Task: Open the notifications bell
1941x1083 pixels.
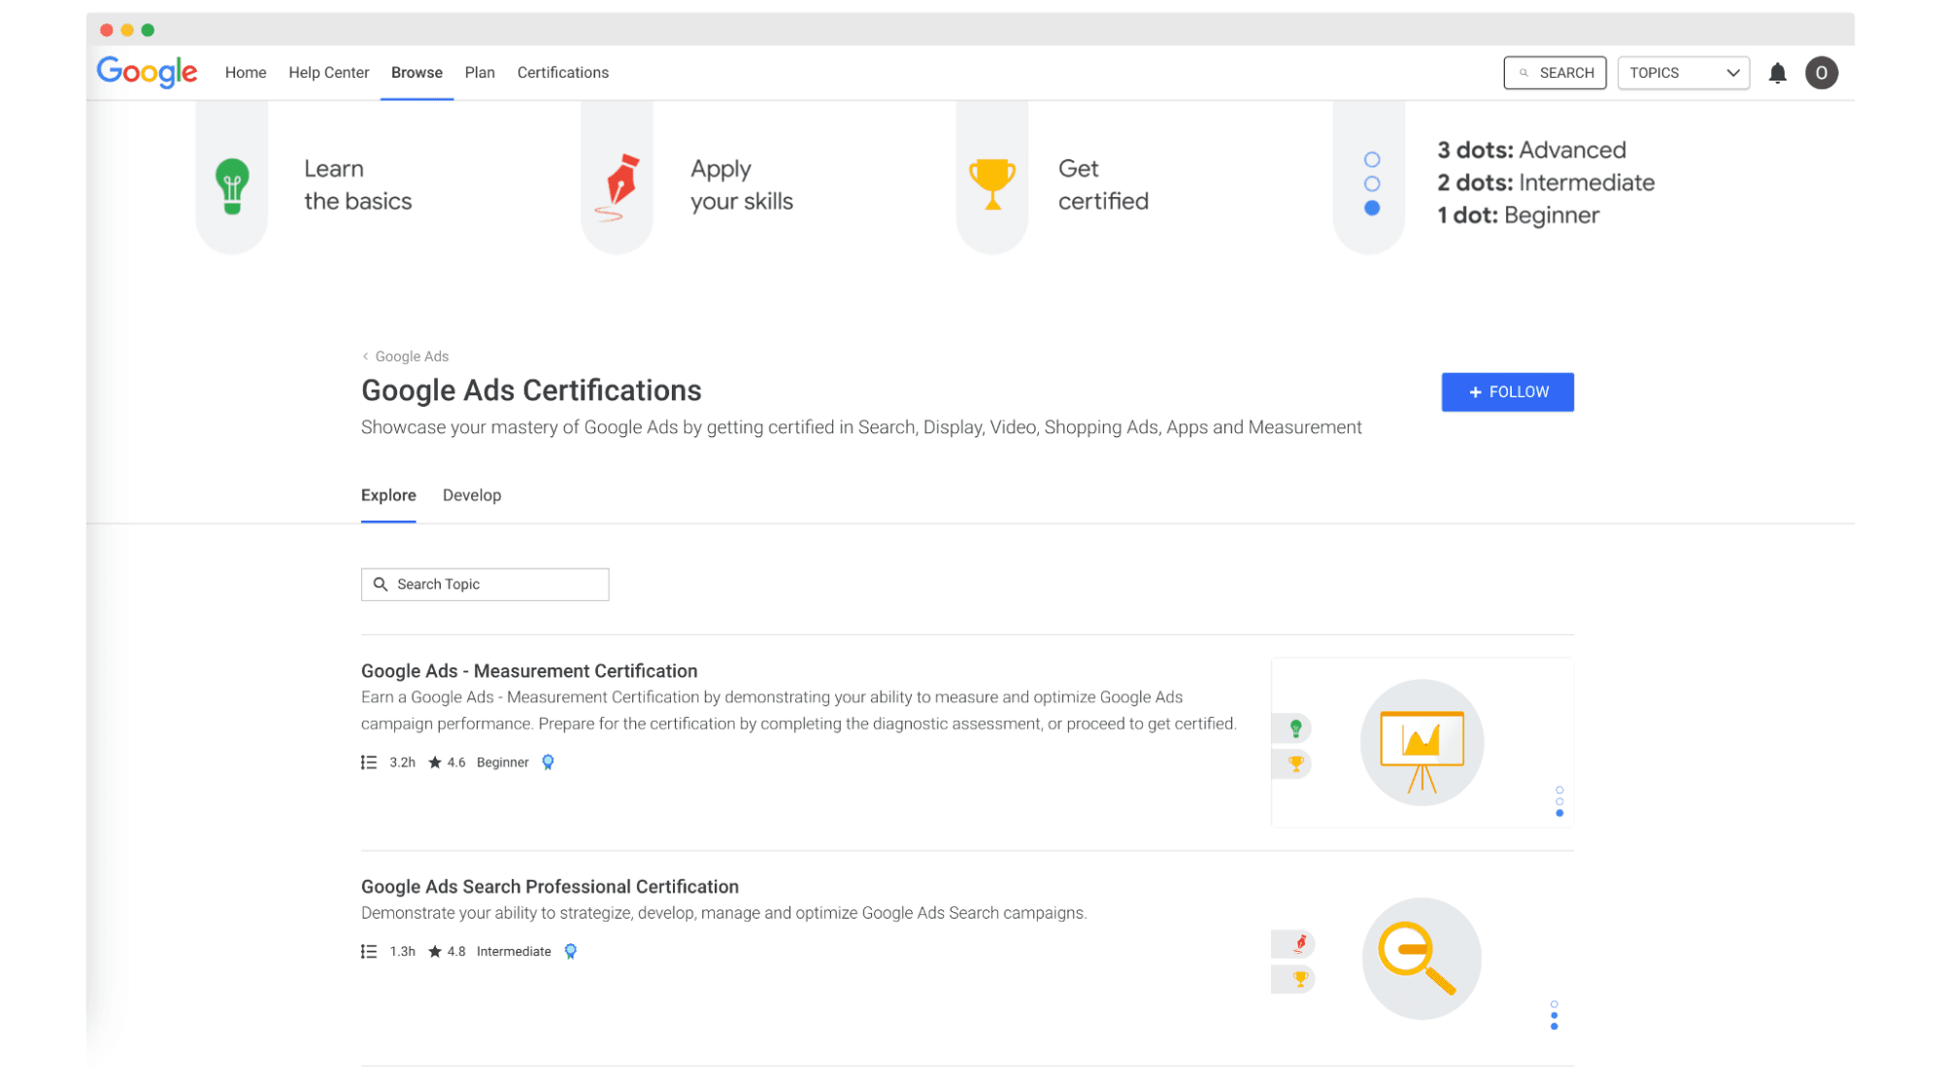Action: 1777,73
